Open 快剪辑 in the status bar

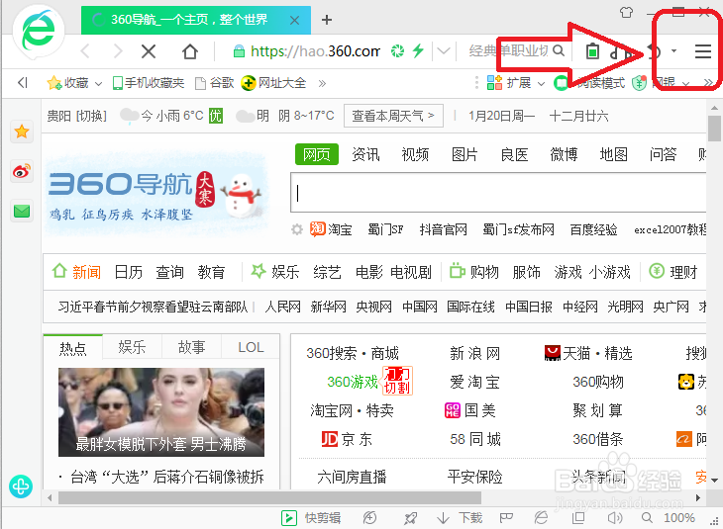coord(311,518)
